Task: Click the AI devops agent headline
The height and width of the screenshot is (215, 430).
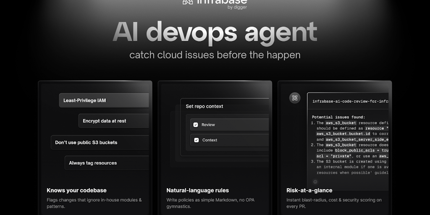Action: point(215,33)
